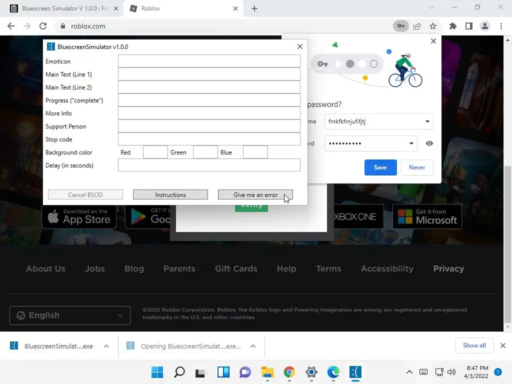
Task: Click the Chrome forward arrow
Action: coord(27,26)
